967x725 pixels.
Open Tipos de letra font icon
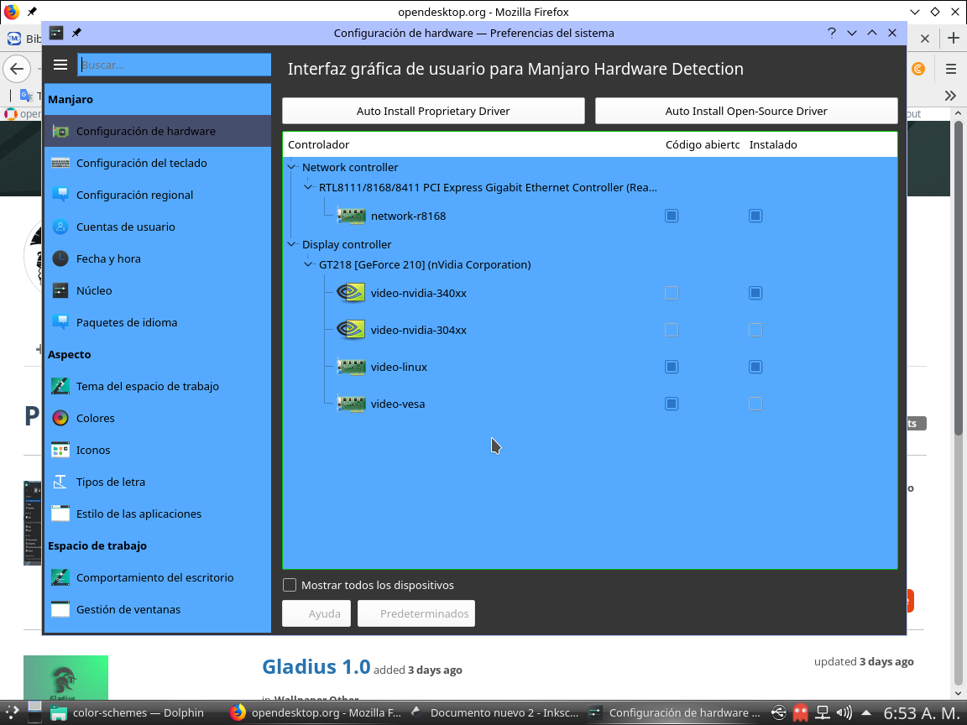click(x=60, y=482)
